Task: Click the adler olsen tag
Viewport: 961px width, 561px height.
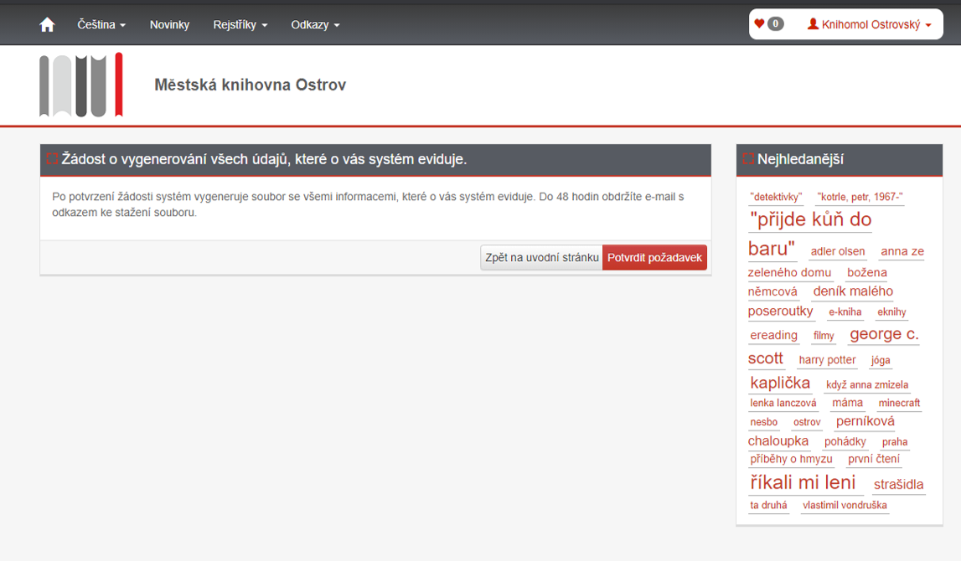Action: click(x=838, y=252)
